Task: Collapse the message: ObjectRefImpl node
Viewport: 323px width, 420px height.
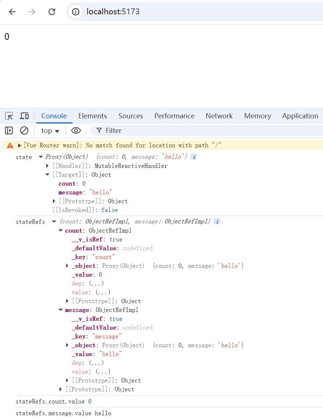Action: 61,310
